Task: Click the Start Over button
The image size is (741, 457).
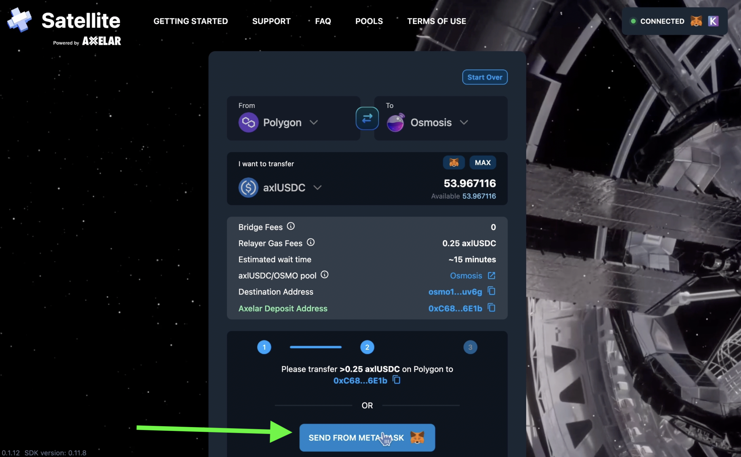Action: pyautogui.click(x=485, y=77)
